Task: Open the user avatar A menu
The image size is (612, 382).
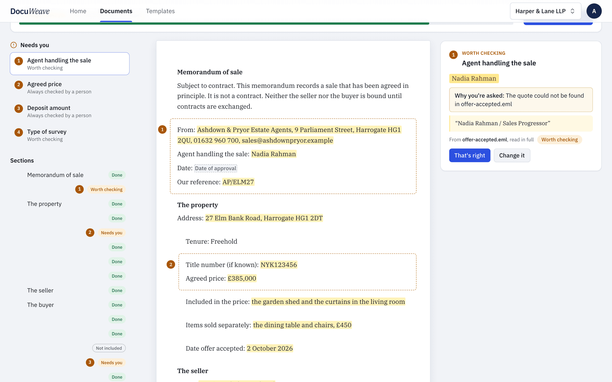Action: pos(594,11)
